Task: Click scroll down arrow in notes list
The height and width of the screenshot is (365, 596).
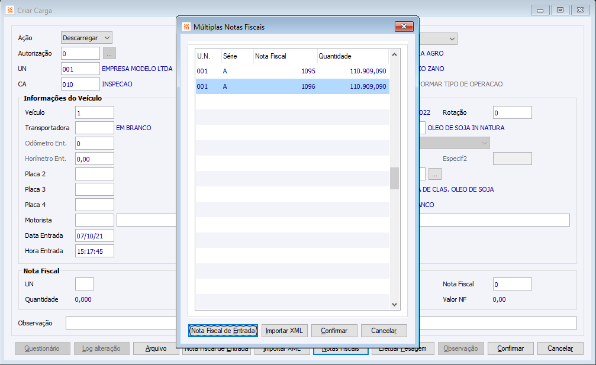Action: pyautogui.click(x=395, y=304)
